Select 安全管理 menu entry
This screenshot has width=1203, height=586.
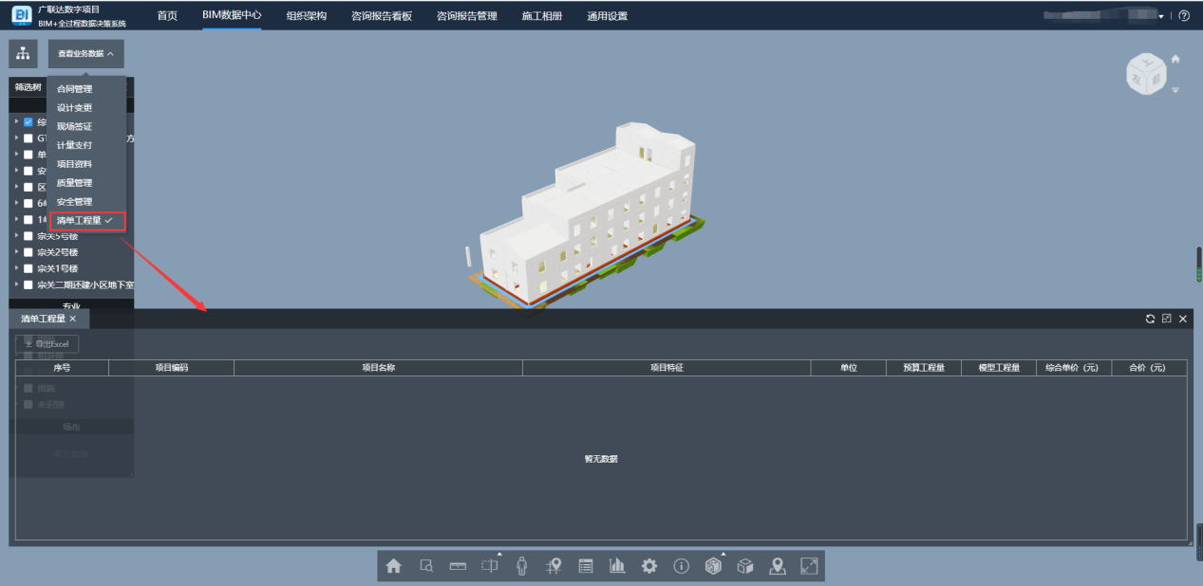75,202
